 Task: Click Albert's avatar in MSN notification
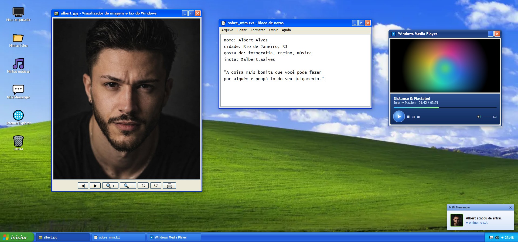click(x=457, y=220)
